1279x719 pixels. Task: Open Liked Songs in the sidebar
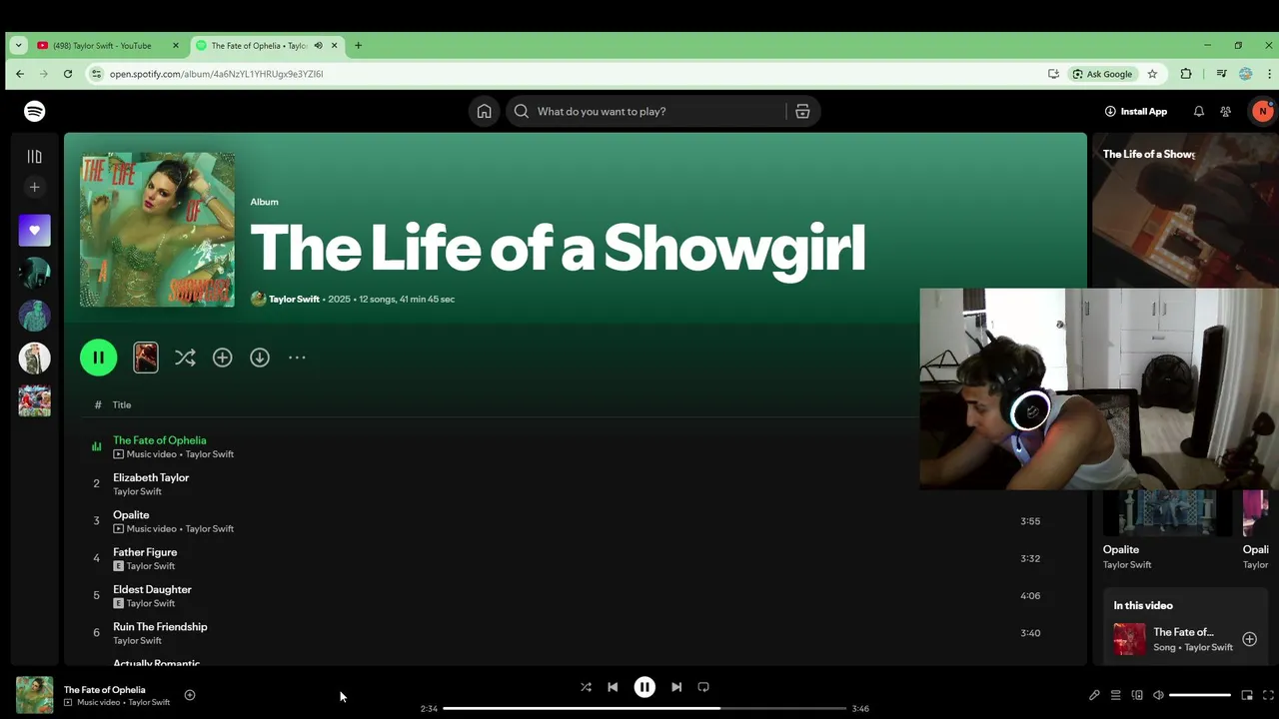click(x=34, y=230)
